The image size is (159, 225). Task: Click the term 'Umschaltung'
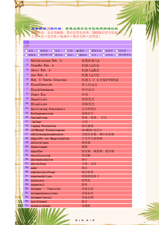39,118
